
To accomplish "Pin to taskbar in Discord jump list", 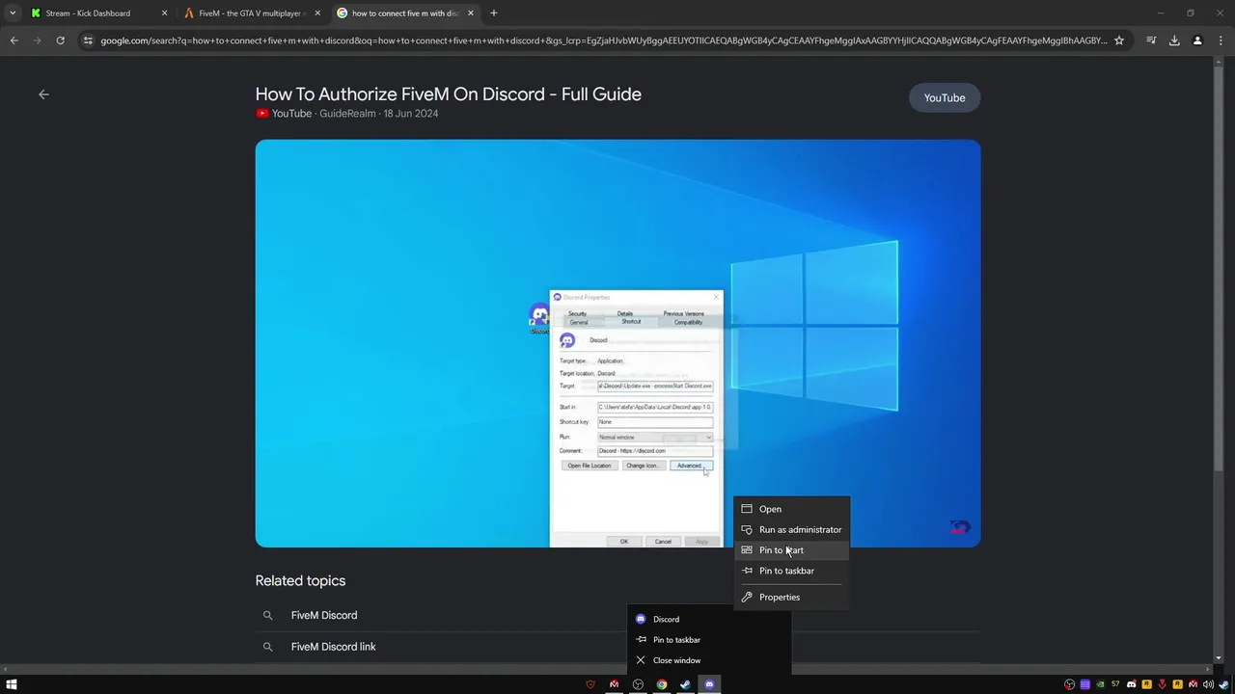I will pyautogui.click(x=709, y=640).
